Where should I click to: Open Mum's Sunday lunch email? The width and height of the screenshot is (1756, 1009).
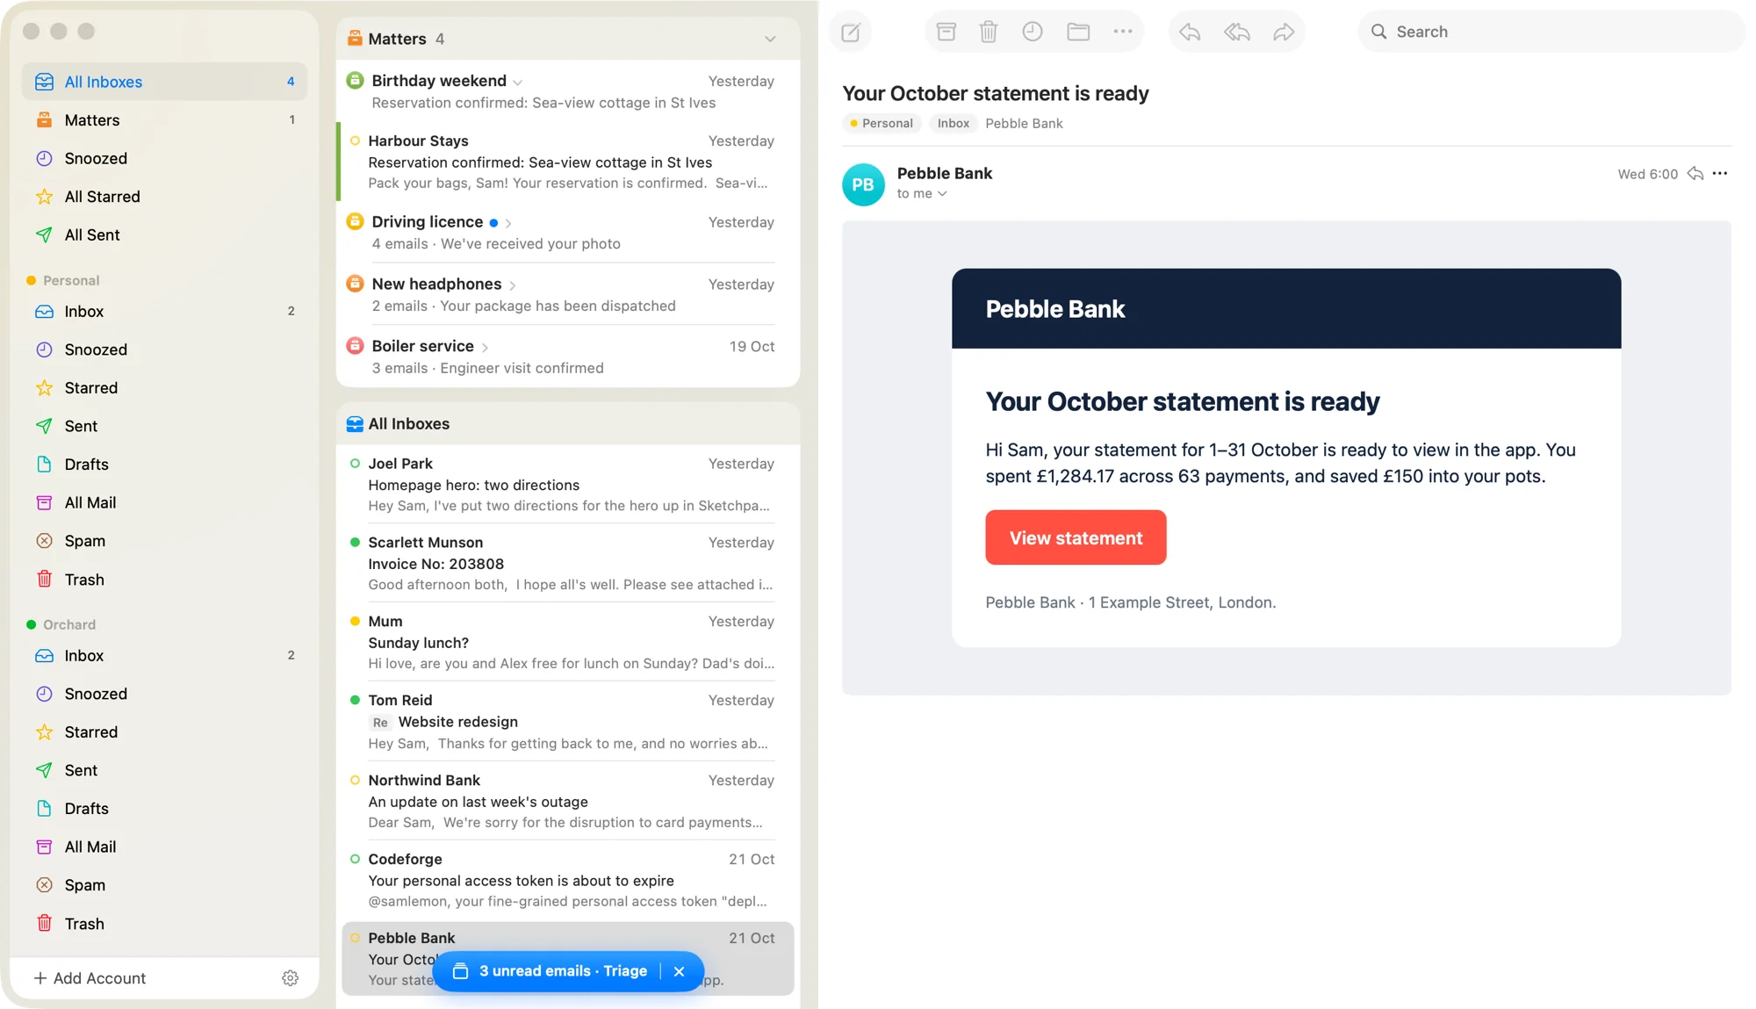click(566, 642)
